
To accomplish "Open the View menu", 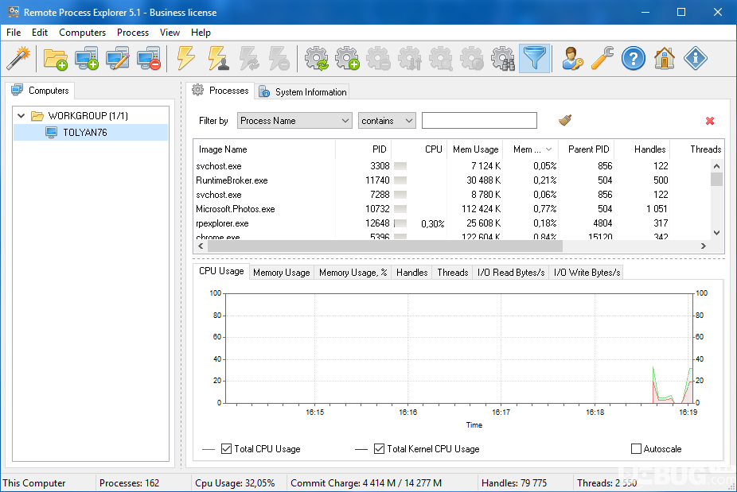I will 170,33.
